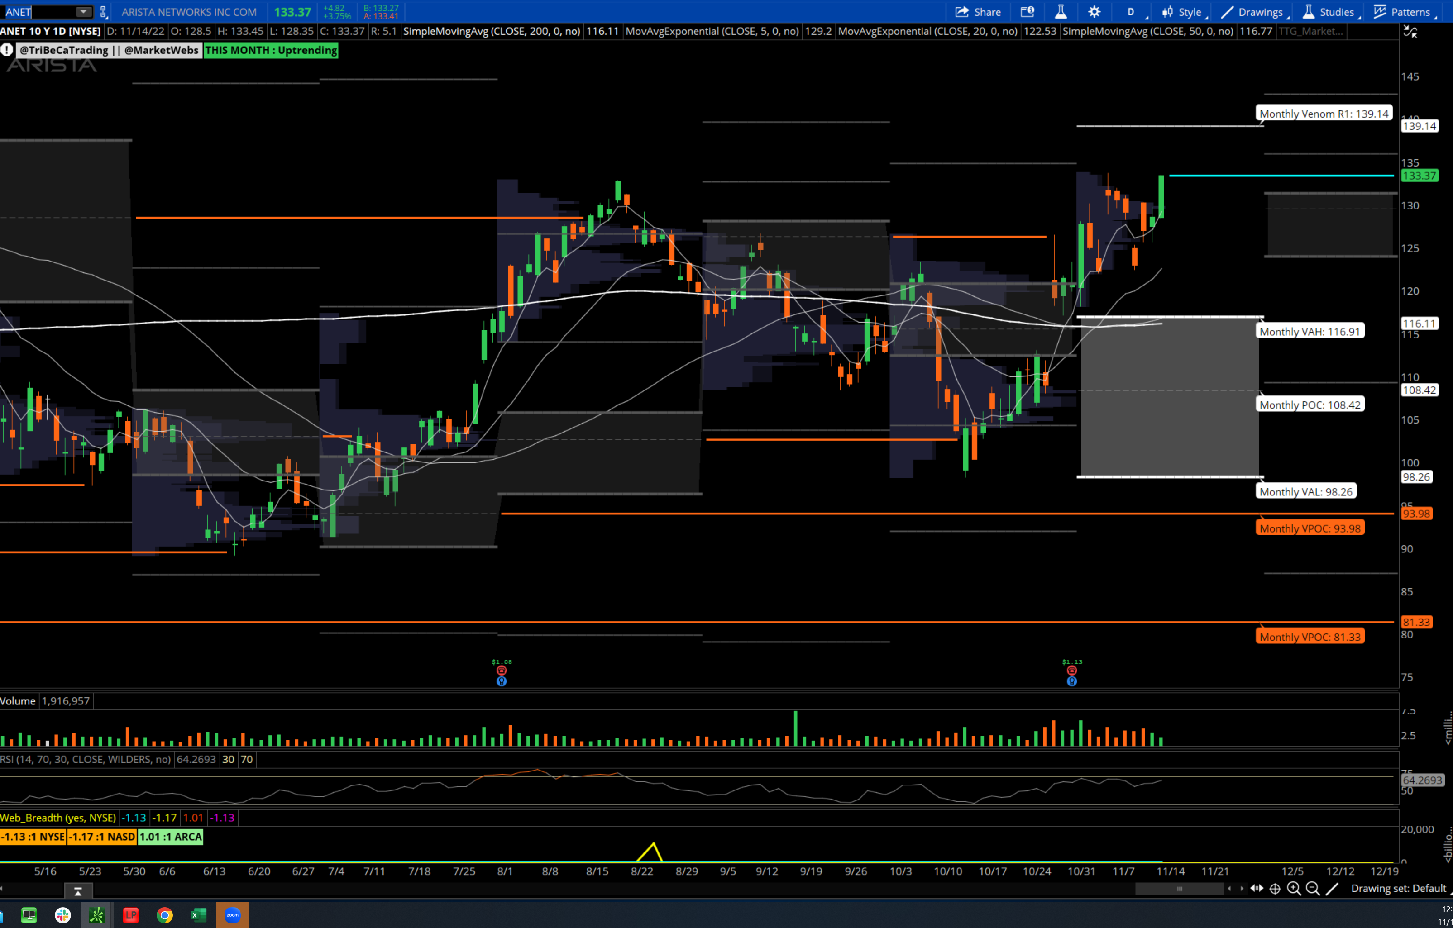Image resolution: width=1453 pixels, height=928 pixels.
Task: Click the last price 133.37 in header
Action: (x=293, y=12)
